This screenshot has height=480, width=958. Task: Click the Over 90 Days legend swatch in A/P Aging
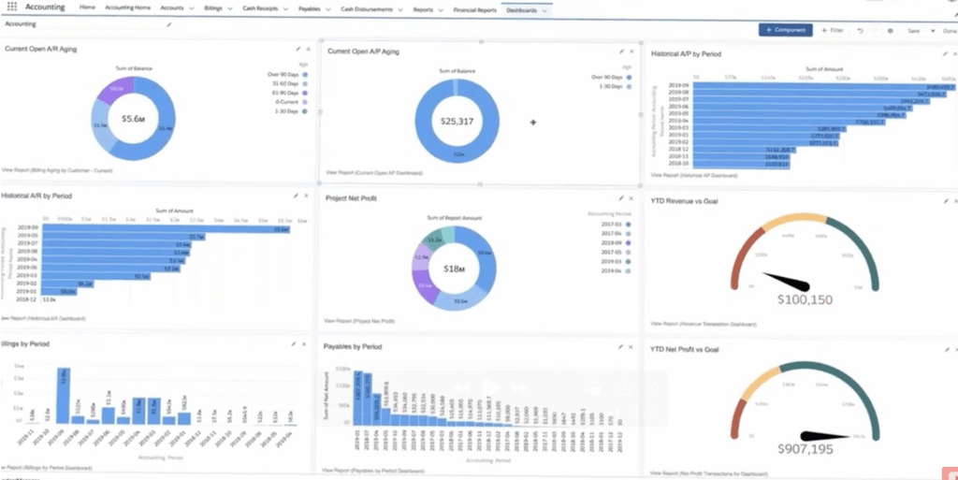click(x=630, y=77)
